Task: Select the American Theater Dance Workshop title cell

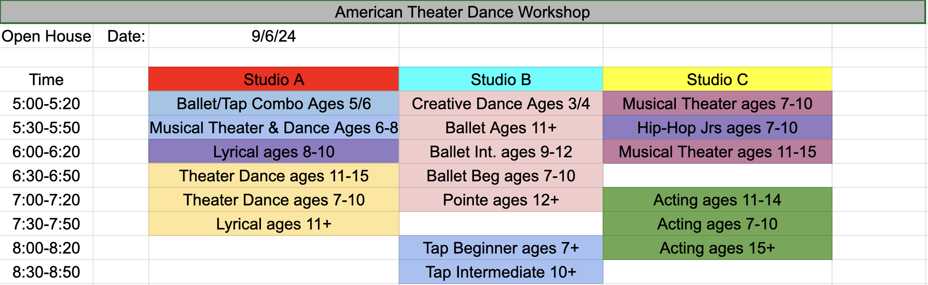Action: (463, 12)
